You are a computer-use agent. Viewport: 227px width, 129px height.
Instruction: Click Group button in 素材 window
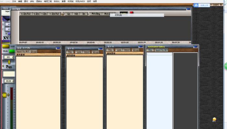(x=33, y=51)
